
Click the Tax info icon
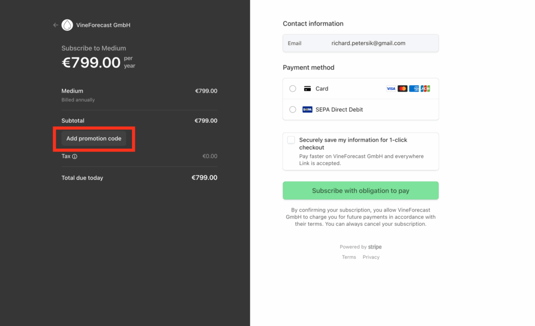(x=75, y=156)
